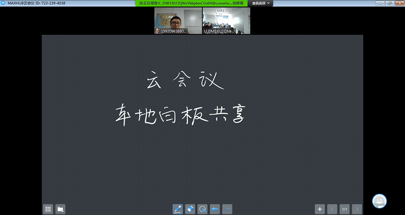The width and height of the screenshot is (405, 215).
Task: Click the MAXHUB app icon in title bar
Action: coord(4,3)
